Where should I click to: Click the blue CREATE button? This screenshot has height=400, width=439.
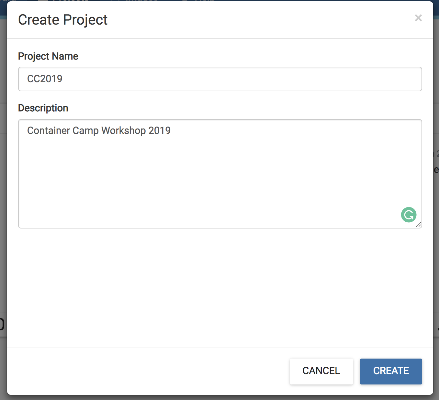(x=391, y=371)
